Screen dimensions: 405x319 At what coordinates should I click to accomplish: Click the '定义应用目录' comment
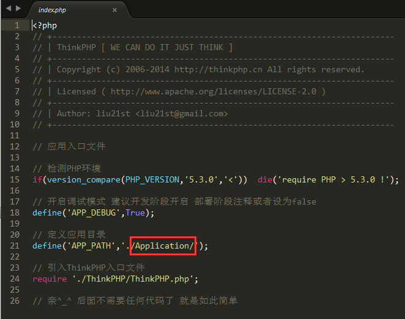coord(69,235)
